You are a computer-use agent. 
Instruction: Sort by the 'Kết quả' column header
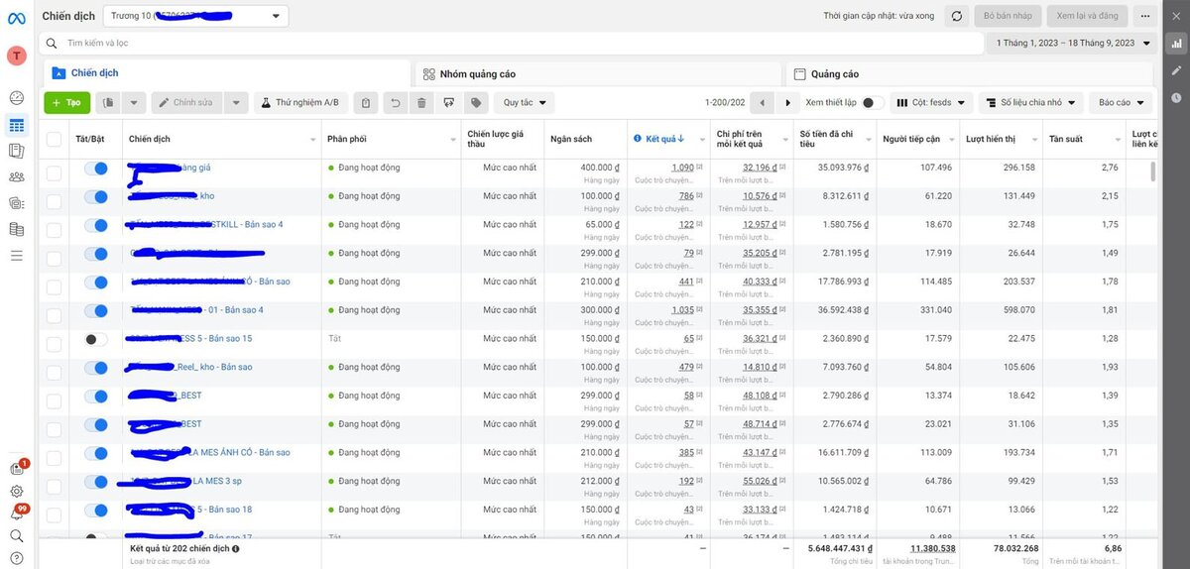point(665,139)
